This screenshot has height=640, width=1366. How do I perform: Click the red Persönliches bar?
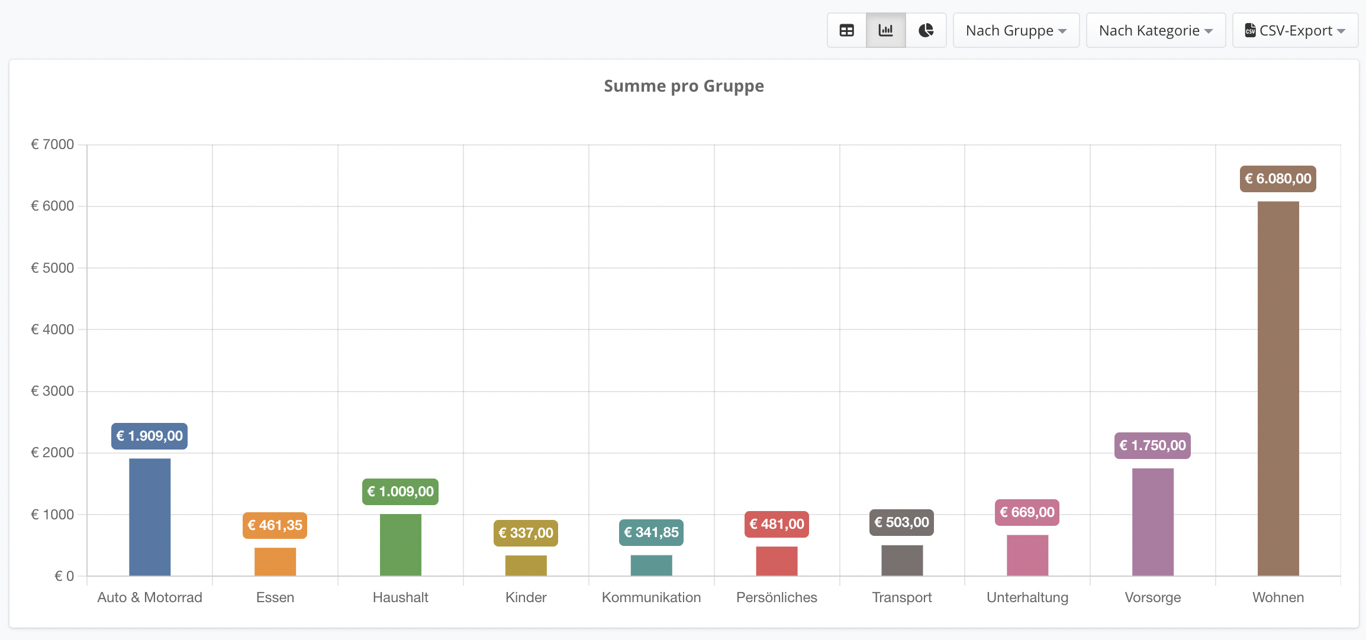[777, 561]
